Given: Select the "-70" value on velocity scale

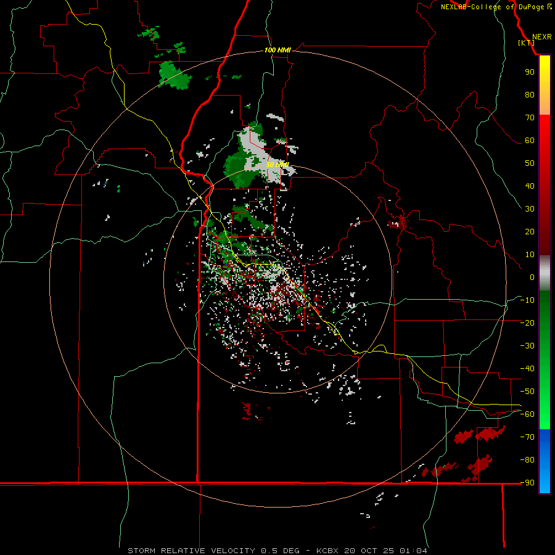Looking at the screenshot, I should (527, 437).
